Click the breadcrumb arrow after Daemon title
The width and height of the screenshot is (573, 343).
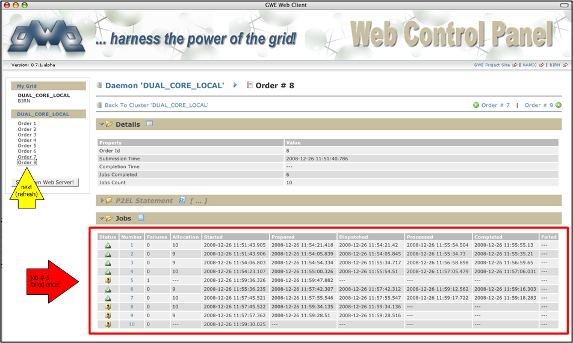click(x=235, y=85)
